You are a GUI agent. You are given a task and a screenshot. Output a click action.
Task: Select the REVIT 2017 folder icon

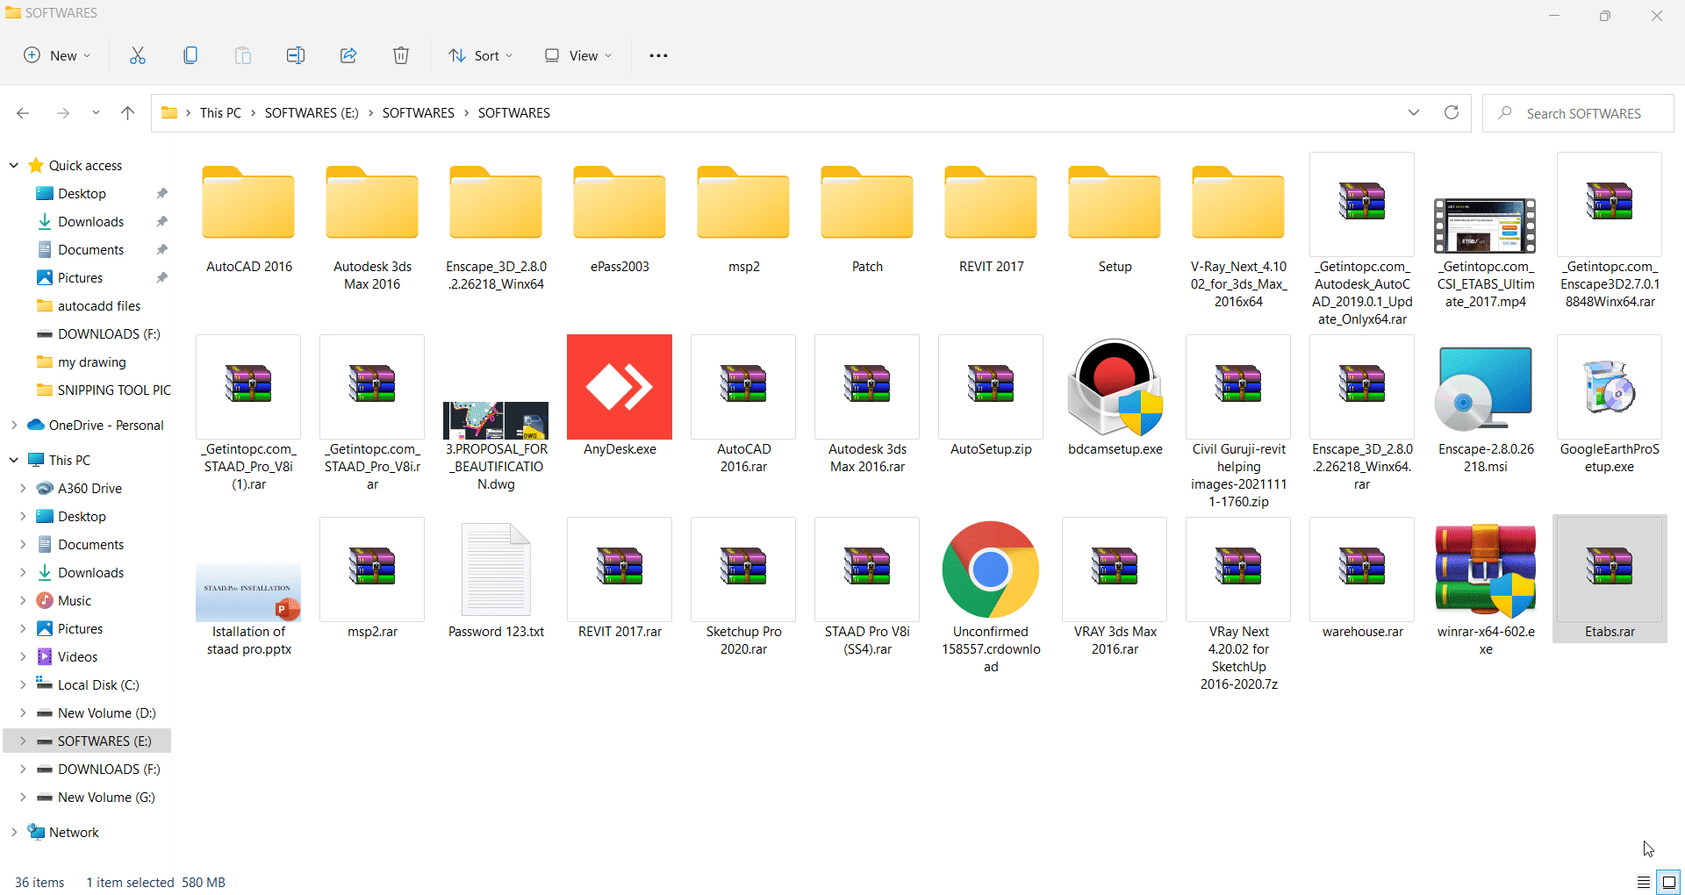pyautogui.click(x=991, y=202)
